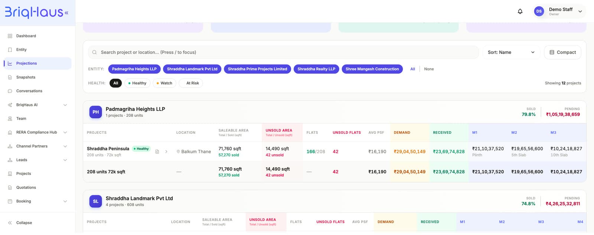Viewport: 594px width, 235px height.
Task: Click the Conversations chat icon
Action: (10, 91)
